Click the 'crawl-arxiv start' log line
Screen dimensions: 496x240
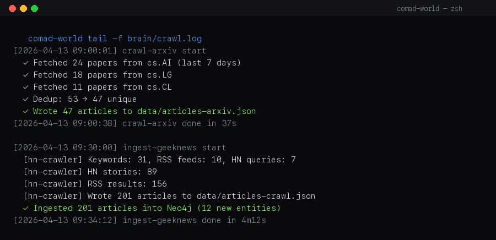[164, 51]
